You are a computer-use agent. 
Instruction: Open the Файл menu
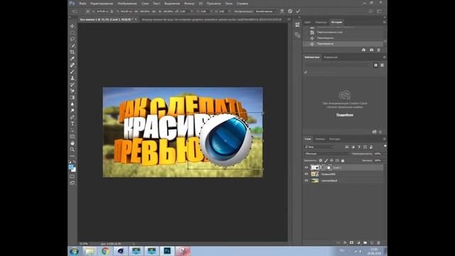tap(82, 4)
